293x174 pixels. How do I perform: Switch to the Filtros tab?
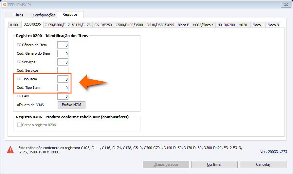pyautogui.click(x=18, y=15)
